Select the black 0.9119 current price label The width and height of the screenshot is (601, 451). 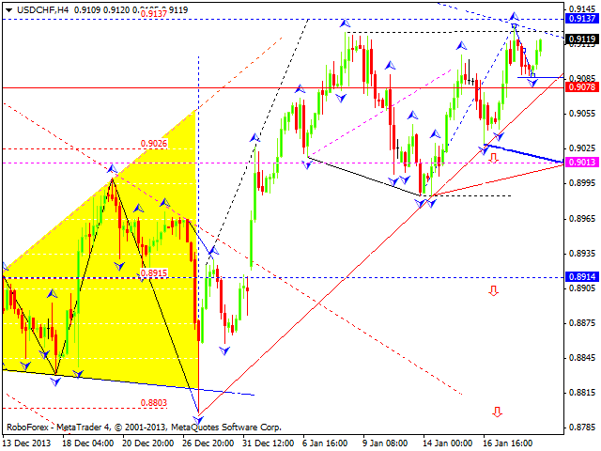[x=582, y=39]
